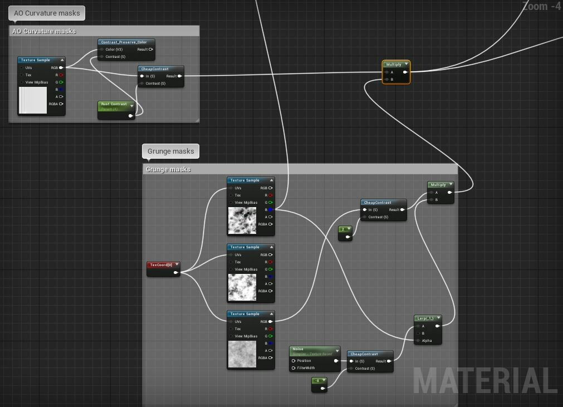Click the Noise node FilterWidth input pin
Screen dimensions: 563x407
293,368
